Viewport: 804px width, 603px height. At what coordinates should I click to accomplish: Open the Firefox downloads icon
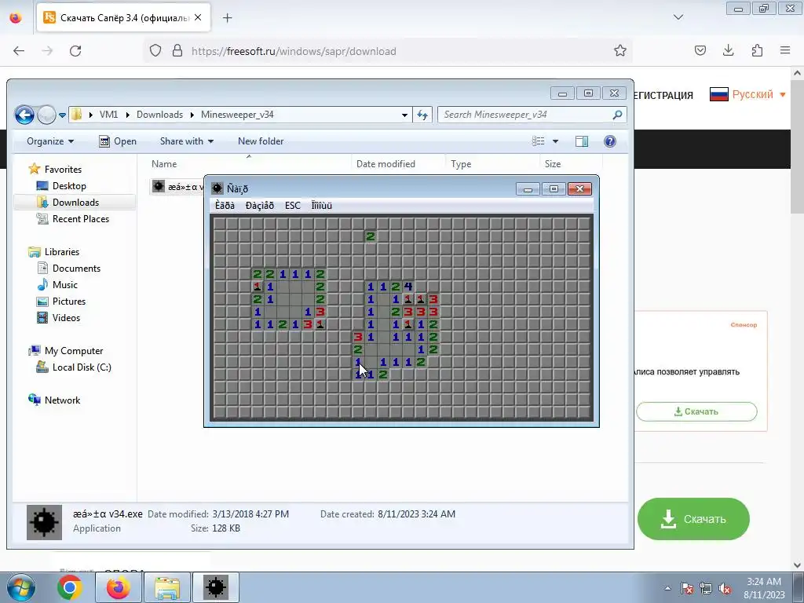pyautogui.click(x=728, y=50)
